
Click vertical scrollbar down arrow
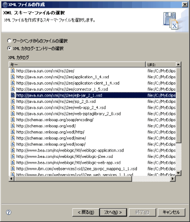click(x=178, y=173)
